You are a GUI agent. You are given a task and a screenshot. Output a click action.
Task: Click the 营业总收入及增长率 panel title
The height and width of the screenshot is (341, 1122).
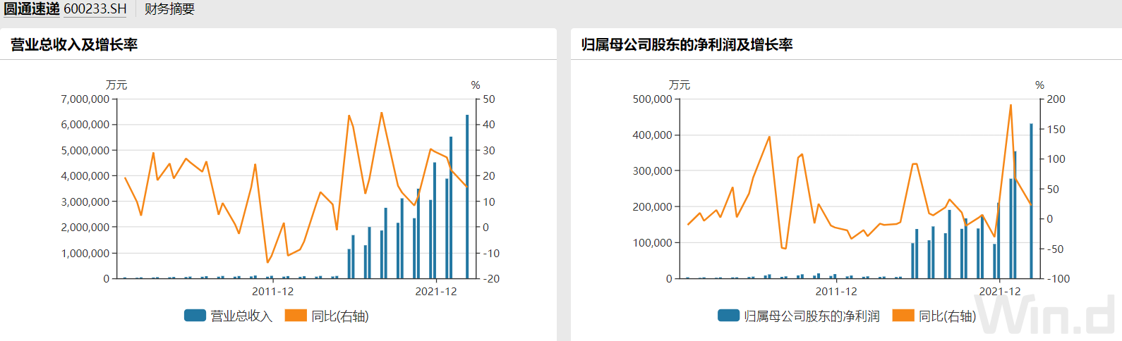click(x=74, y=44)
